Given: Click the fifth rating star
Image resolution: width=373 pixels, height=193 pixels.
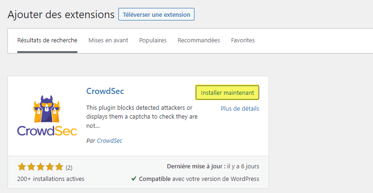Looking at the screenshot, I should pos(58,167).
